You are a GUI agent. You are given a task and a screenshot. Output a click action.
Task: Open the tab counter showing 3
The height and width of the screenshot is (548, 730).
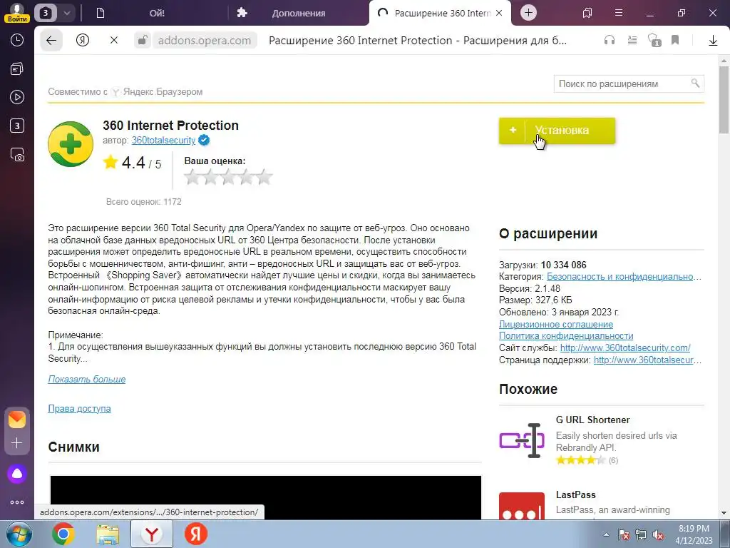46,13
